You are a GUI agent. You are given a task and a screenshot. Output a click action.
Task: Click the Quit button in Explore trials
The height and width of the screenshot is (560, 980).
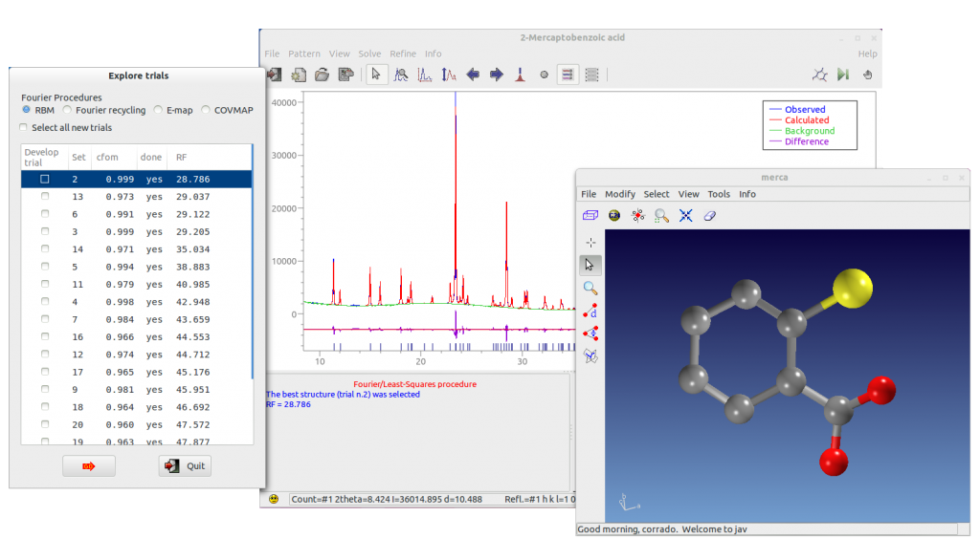click(185, 466)
